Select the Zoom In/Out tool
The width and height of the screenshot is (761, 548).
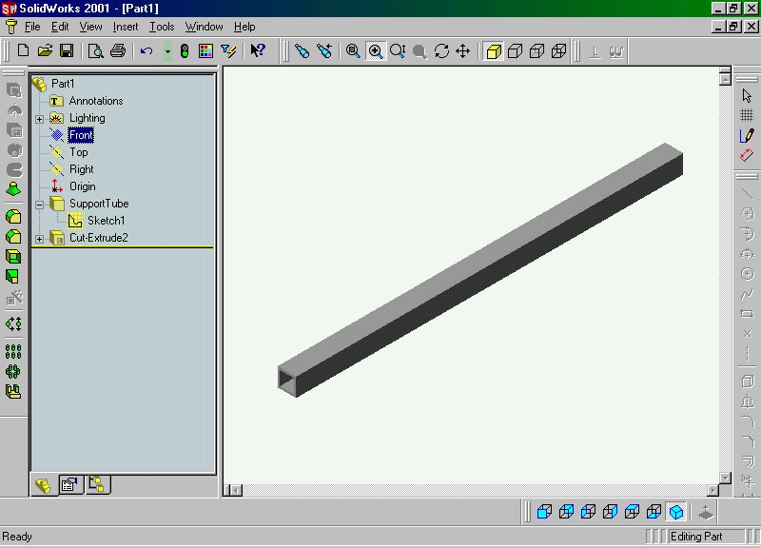coord(398,50)
